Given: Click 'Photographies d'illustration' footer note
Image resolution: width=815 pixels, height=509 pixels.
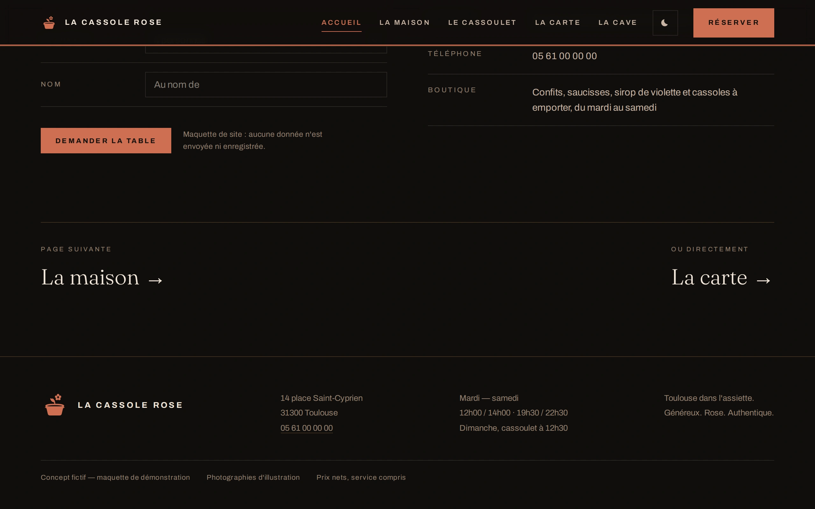Looking at the screenshot, I should tap(253, 478).
